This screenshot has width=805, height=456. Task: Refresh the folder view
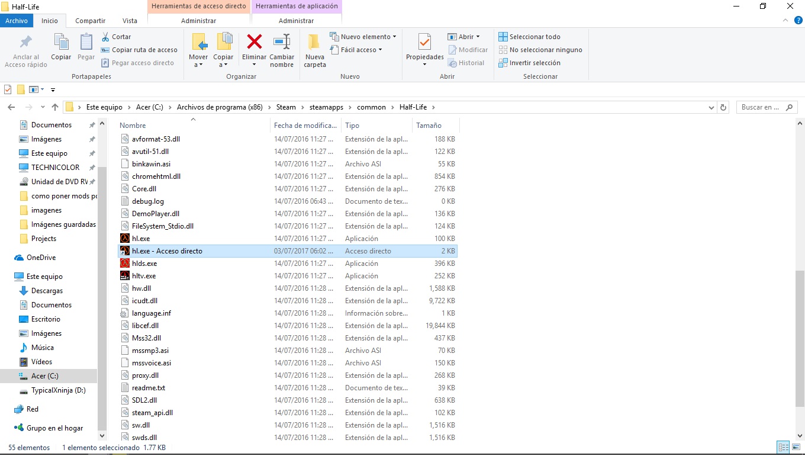coord(723,107)
